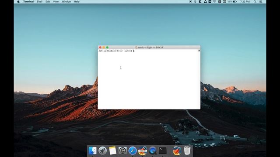Screen dimensions: 280x157
Task: Open Notes from the Dock
Action: pyautogui.click(x=112, y=150)
